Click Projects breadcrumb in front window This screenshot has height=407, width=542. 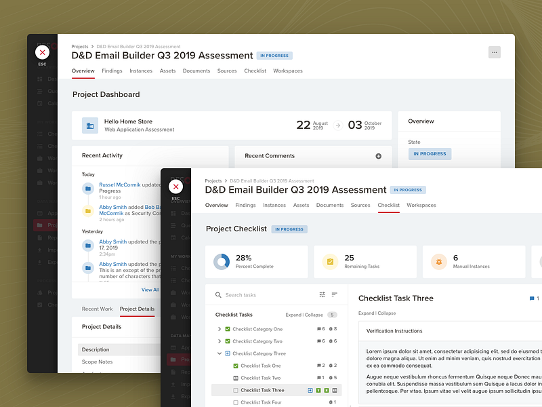click(213, 180)
